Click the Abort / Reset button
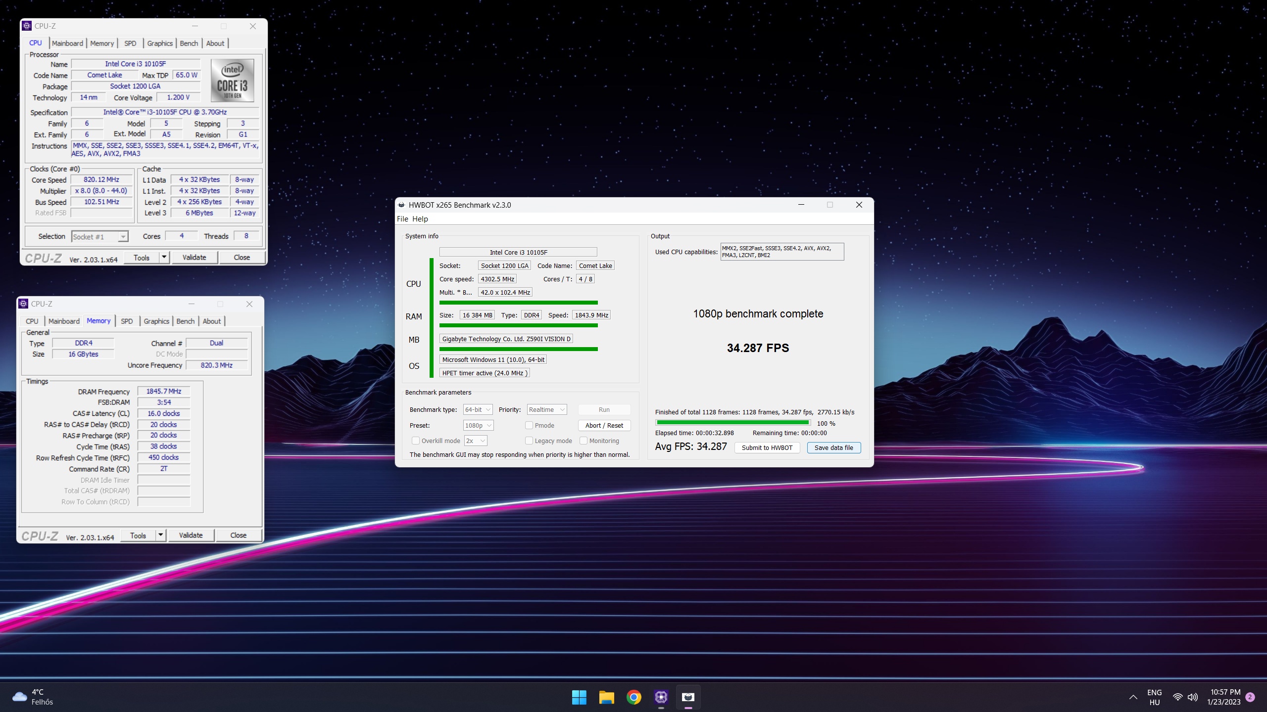1267x712 pixels. coord(604,425)
